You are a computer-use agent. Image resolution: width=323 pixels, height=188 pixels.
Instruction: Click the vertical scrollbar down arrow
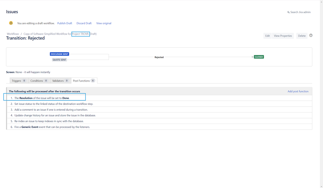pyautogui.click(x=321, y=187)
